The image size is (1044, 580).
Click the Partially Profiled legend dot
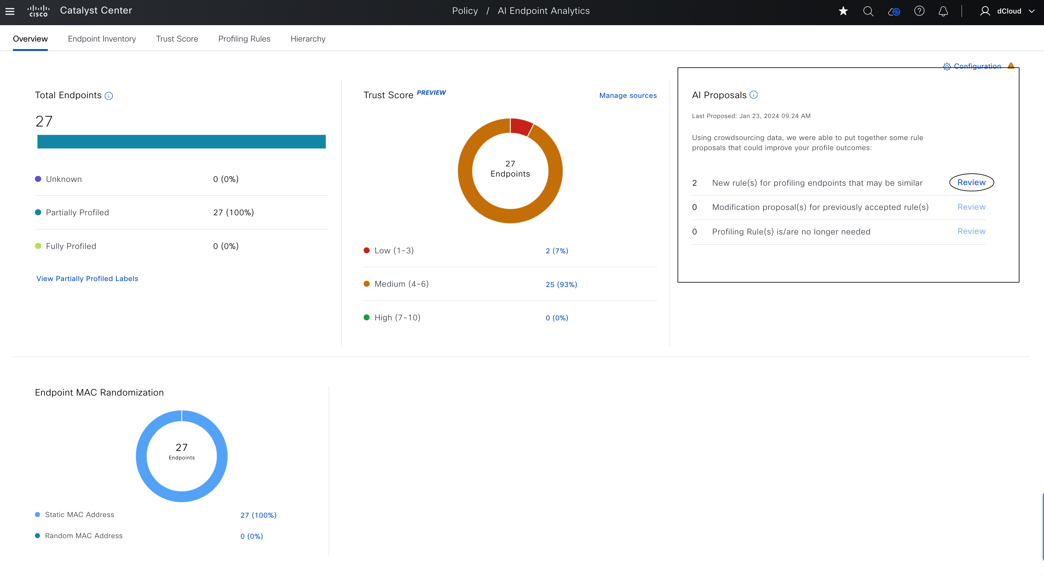click(x=38, y=212)
